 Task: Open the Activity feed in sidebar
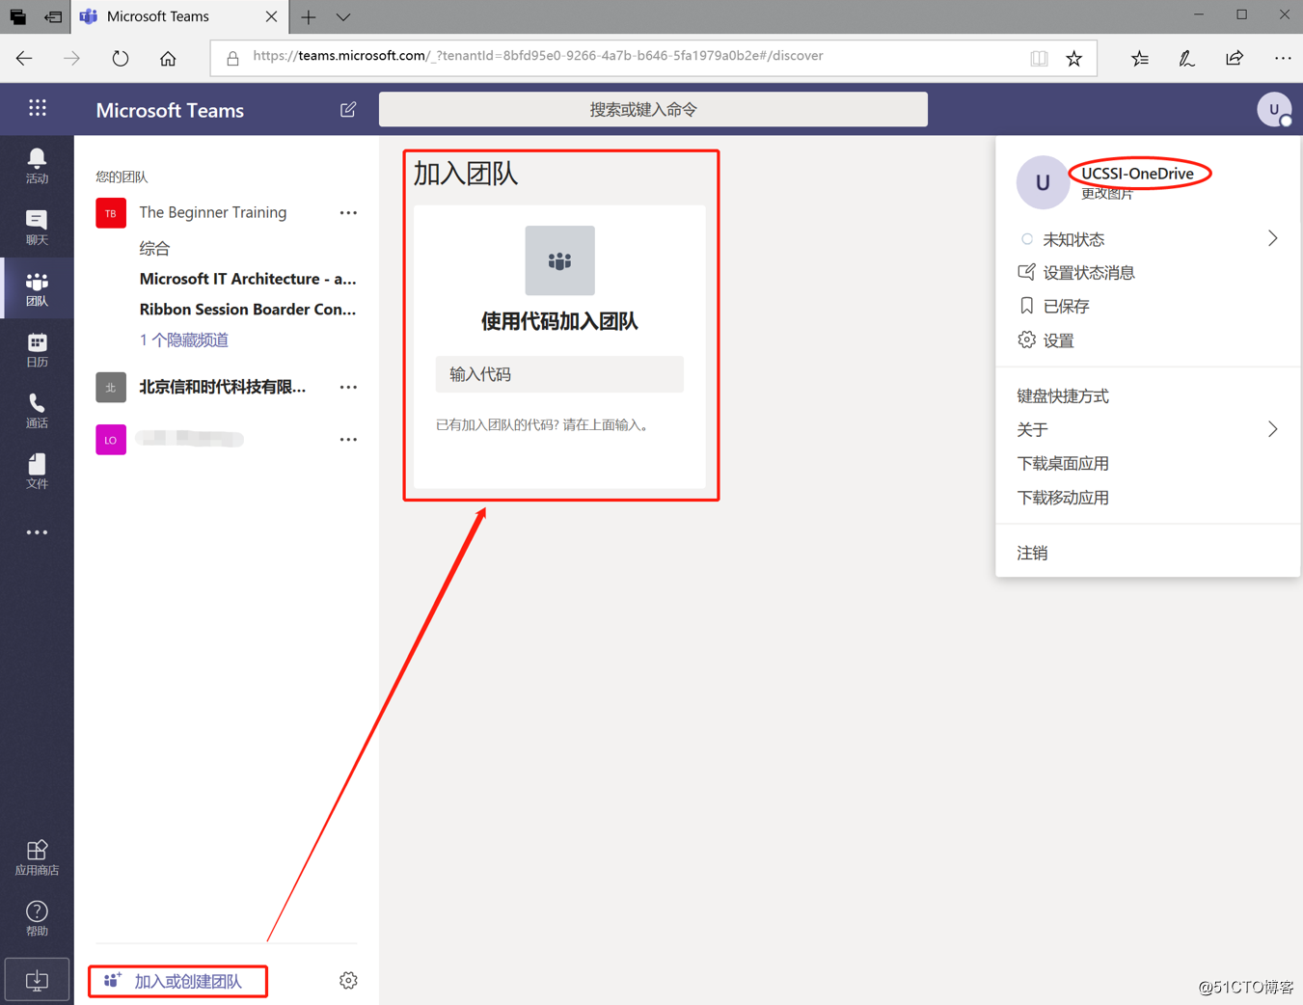[x=37, y=166]
